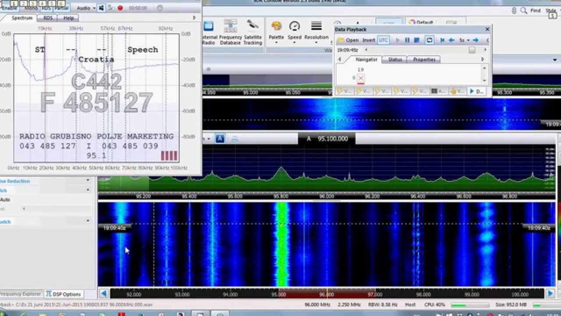Open the Audio dropdown
The image size is (561, 316).
(x=86, y=8)
